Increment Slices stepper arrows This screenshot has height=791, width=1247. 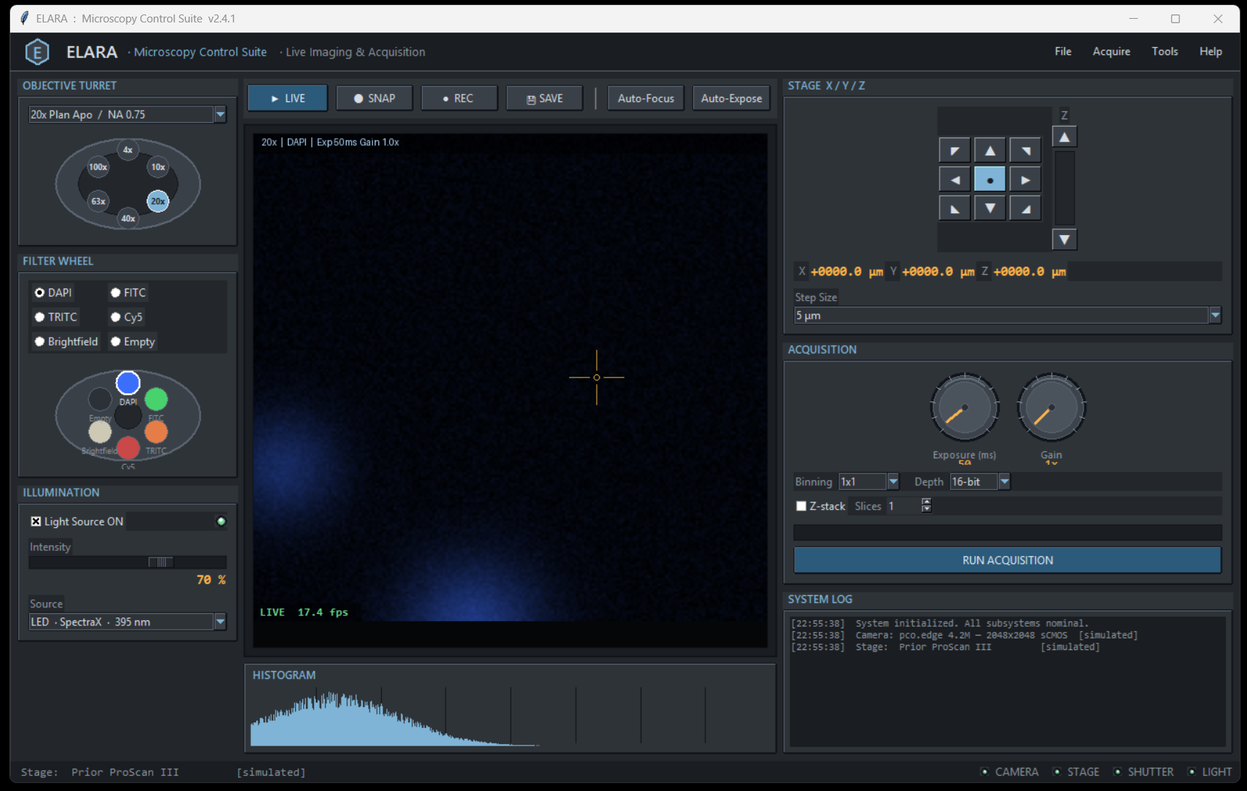(927, 503)
